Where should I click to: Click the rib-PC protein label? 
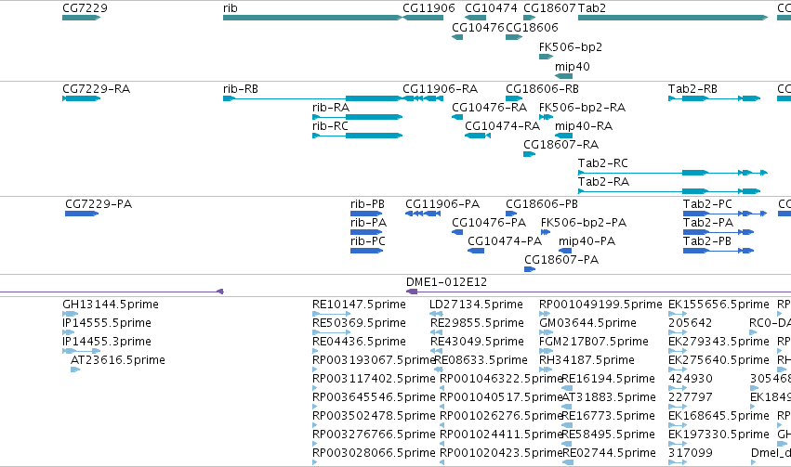tap(368, 241)
